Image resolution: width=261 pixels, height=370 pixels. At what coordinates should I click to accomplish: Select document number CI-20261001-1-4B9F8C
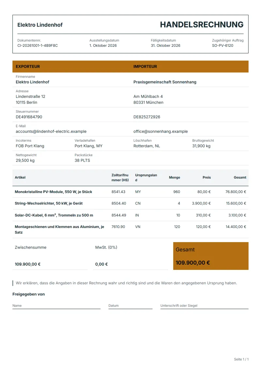click(x=38, y=45)
